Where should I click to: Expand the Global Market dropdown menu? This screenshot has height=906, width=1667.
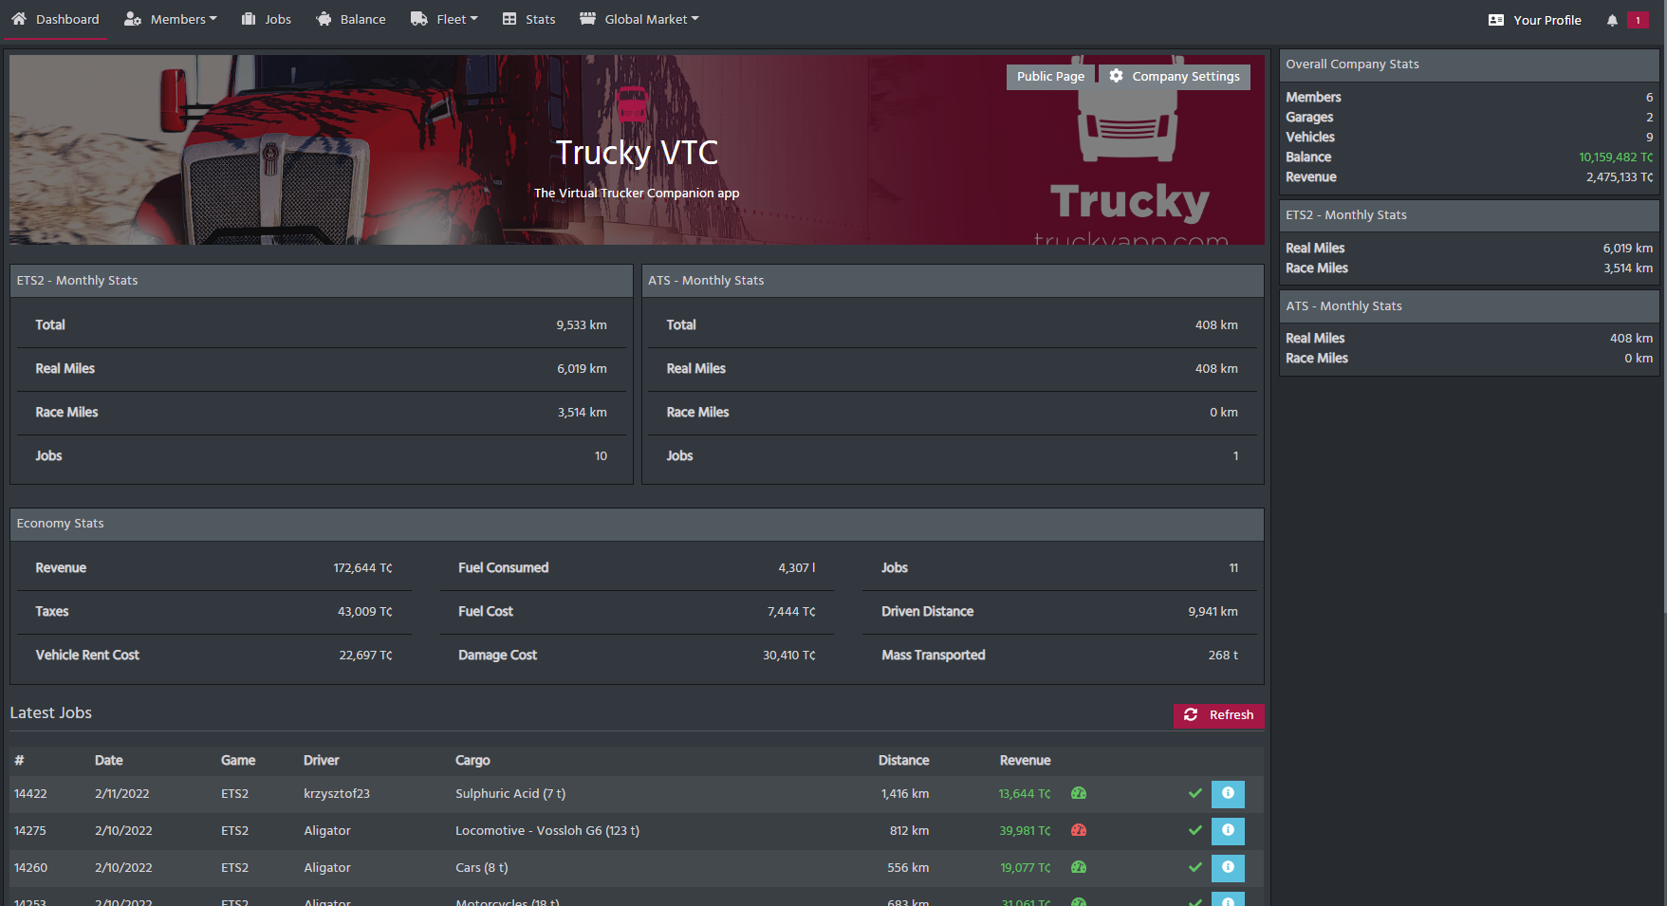639,19
